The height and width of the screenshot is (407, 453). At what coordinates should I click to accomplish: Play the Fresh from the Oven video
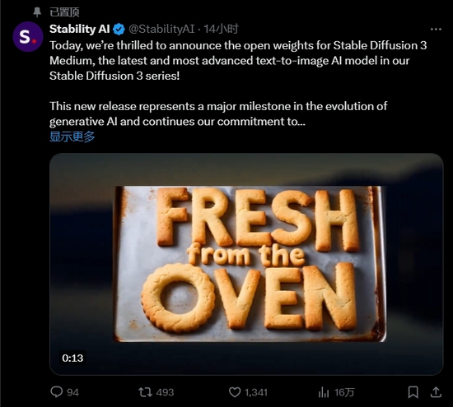pyautogui.click(x=246, y=264)
